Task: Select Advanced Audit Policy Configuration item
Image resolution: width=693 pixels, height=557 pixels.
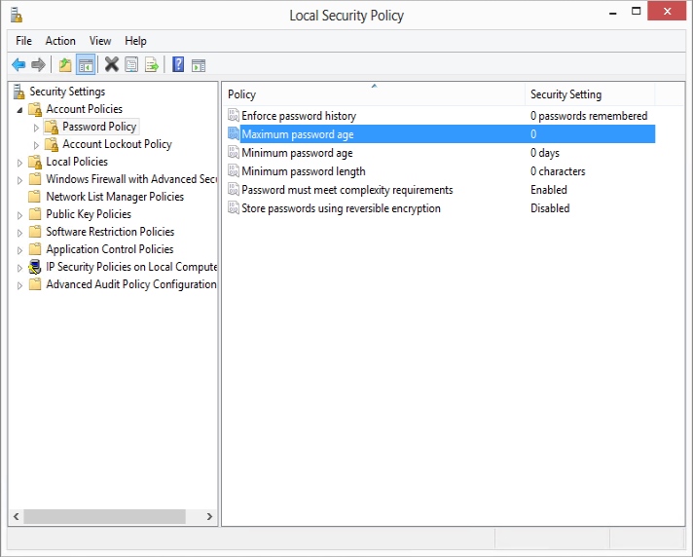Action: (x=130, y=284)
